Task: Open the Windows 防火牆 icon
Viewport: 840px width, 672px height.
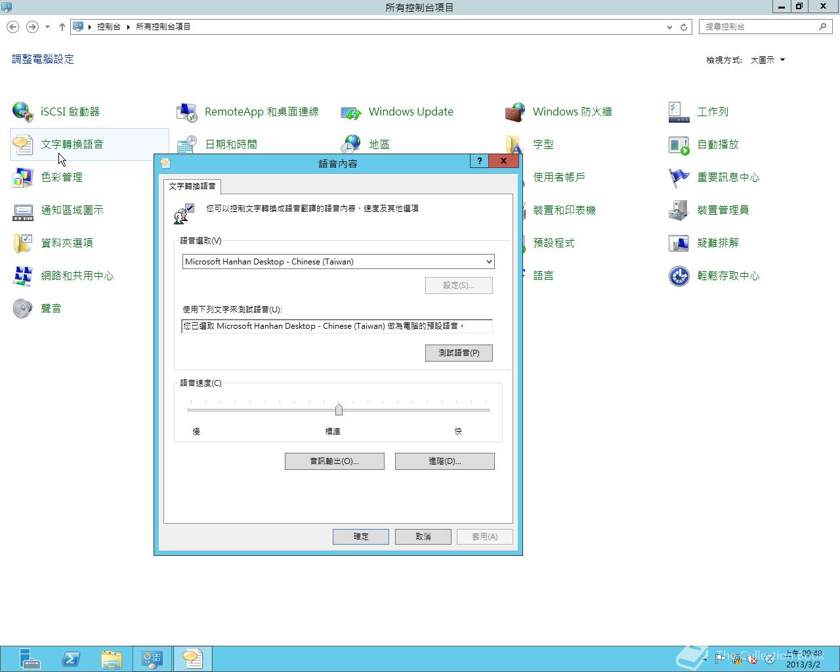Action: pos(515,112)
